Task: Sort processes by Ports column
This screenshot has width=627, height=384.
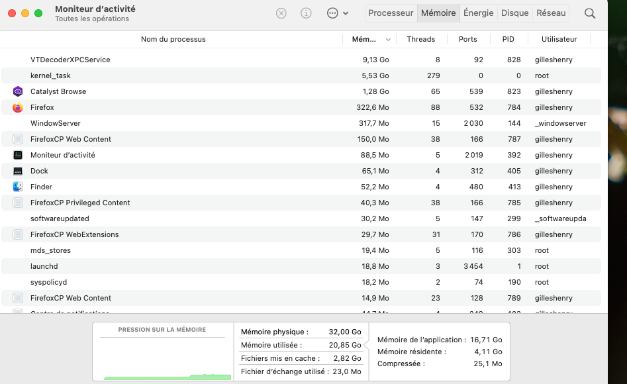Action: tap(468, 39)
